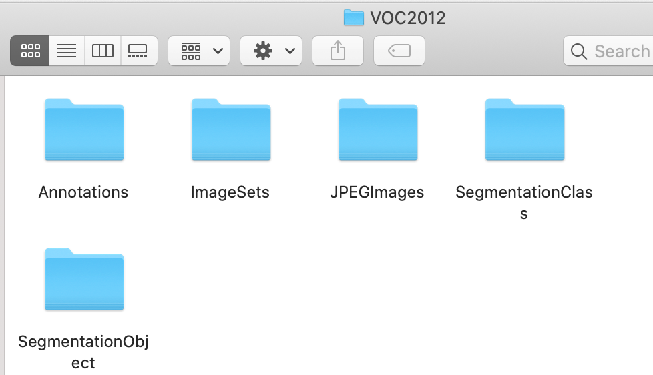Open the group-by arrangement dropdown
The width and height of the screenshot is (653, 375).
199,51
